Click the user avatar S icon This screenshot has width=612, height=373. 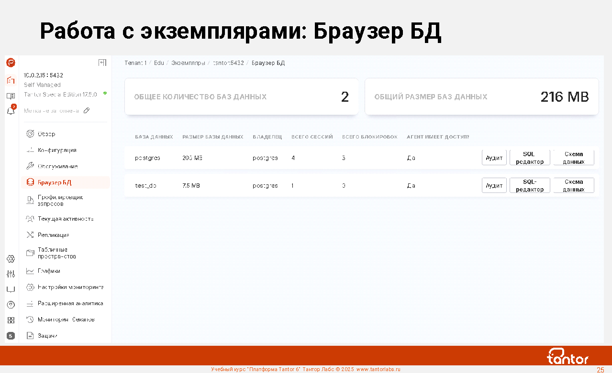[x=11, y=336]
